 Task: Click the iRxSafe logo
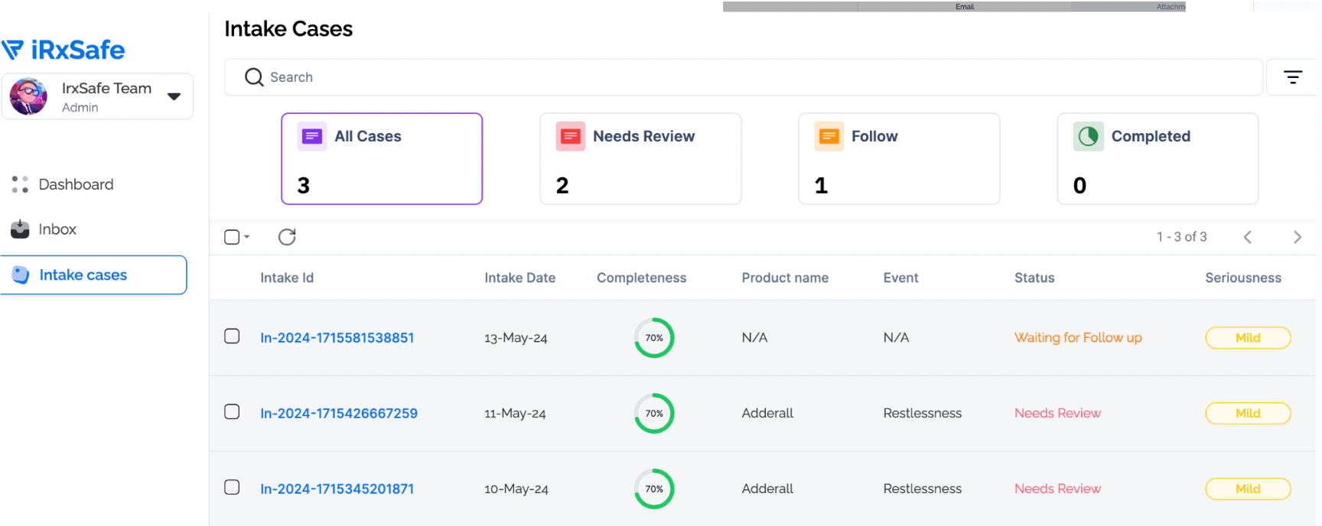[x=63, y=50]
